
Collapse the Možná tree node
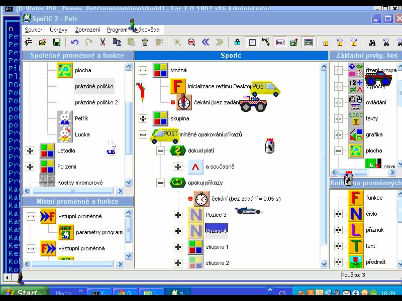coord(143,71)
